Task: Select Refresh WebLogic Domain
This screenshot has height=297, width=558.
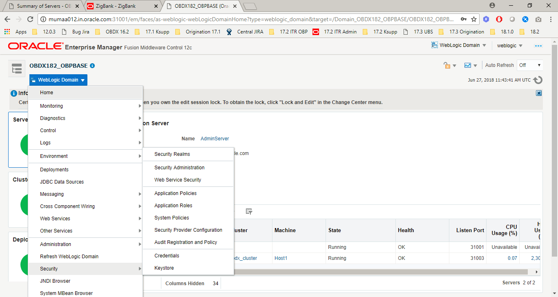Action: (x=85, y=257)
